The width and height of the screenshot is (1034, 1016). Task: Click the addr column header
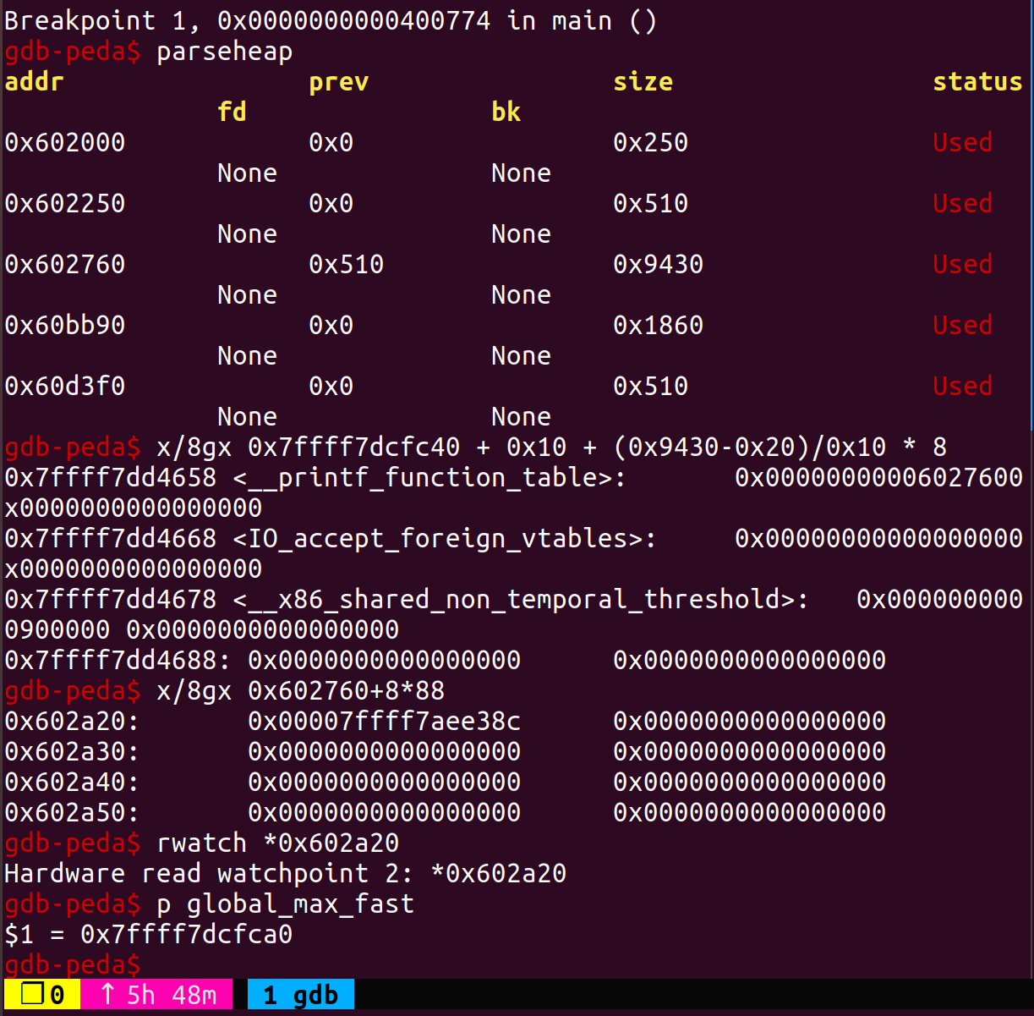point(34,81)
